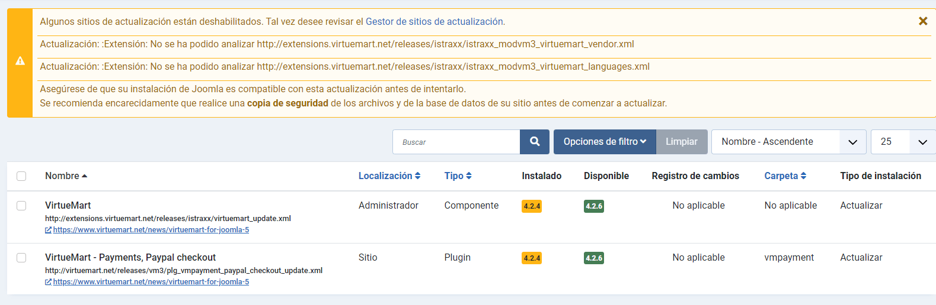Click the 'Tipo de instalación' column header
Image resolution: width=936 pixels, height=305 pixels.
pyautogui.click(x=880, y=176)
